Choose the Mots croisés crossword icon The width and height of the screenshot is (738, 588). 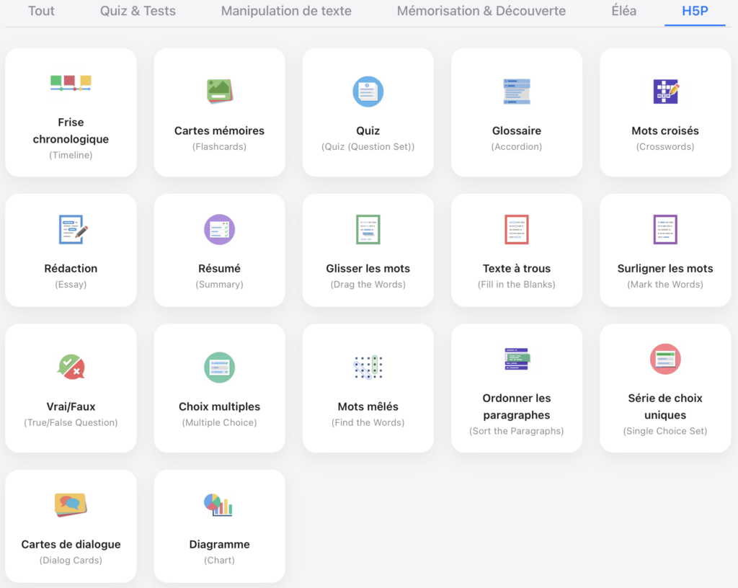pyautogui.click(x=665, y=92)
